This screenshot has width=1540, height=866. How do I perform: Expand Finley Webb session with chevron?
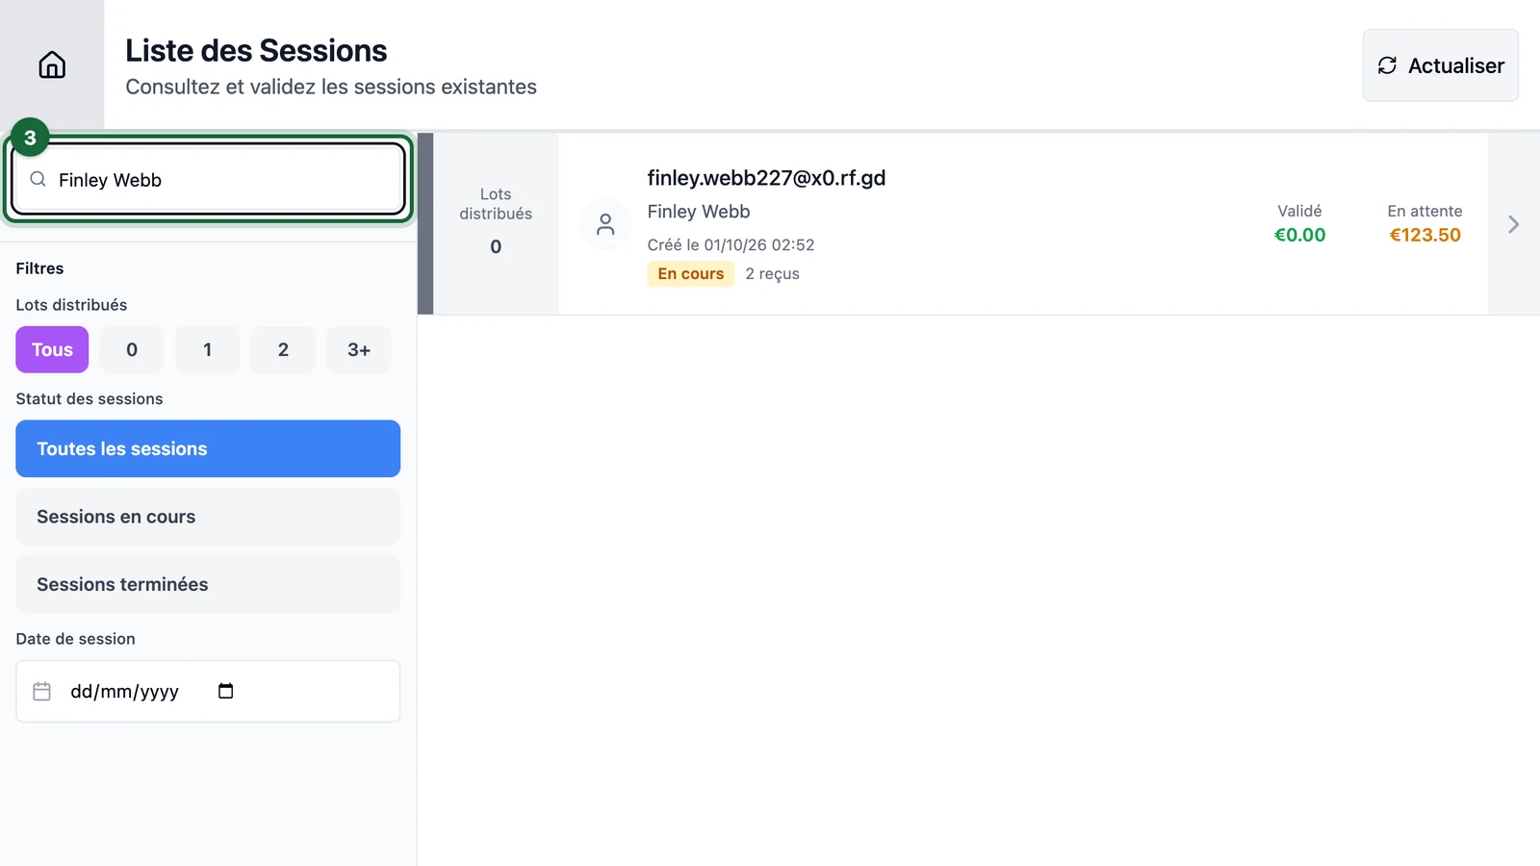(1513, 224)
